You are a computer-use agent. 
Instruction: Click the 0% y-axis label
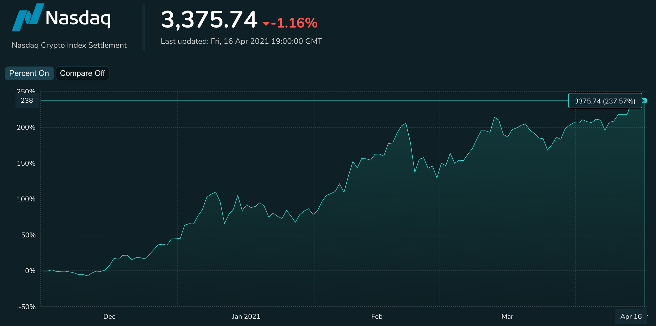point(30,271)
